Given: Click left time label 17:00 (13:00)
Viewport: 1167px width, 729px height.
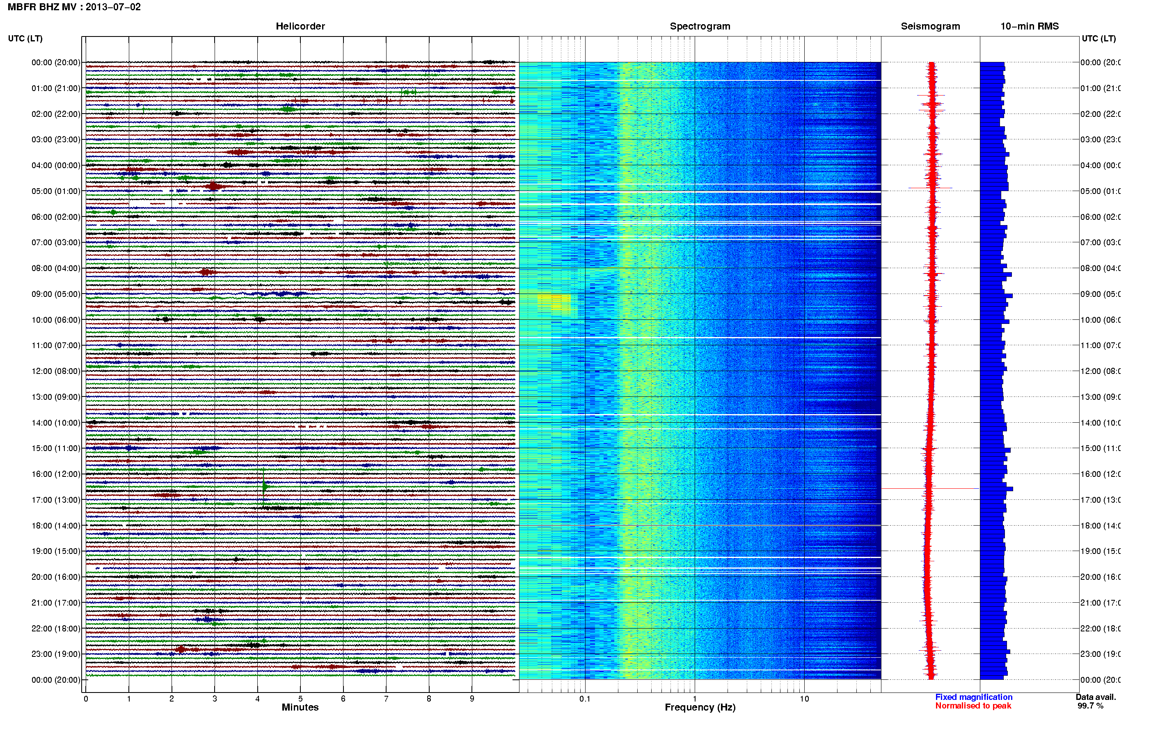Looking at the screenshot, I should point(56,500).
